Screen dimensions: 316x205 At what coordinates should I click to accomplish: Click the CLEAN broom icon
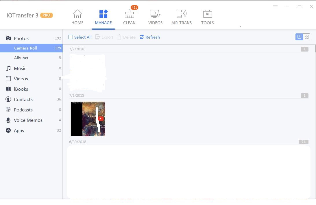coord(129,14)
